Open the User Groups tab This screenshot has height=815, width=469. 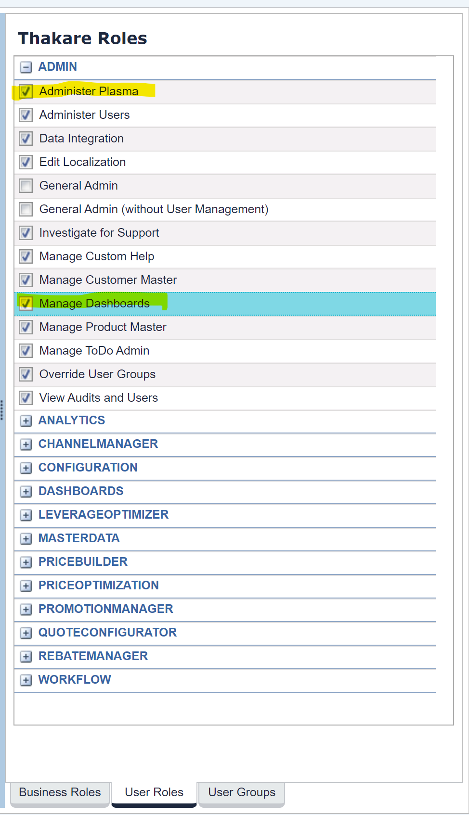tap(242, 792)
